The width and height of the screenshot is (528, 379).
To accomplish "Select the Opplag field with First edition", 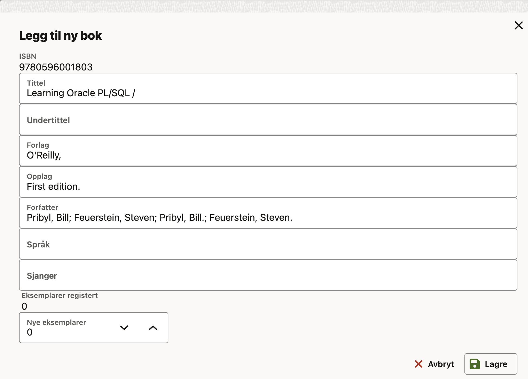I will pyautogui.click(x=268, y=186).
